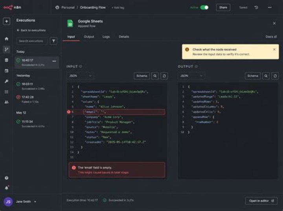Screen dimensions: 283x211
Task: Switch to the Details tab
Action: pyautogui.click(x=124, y=37)
